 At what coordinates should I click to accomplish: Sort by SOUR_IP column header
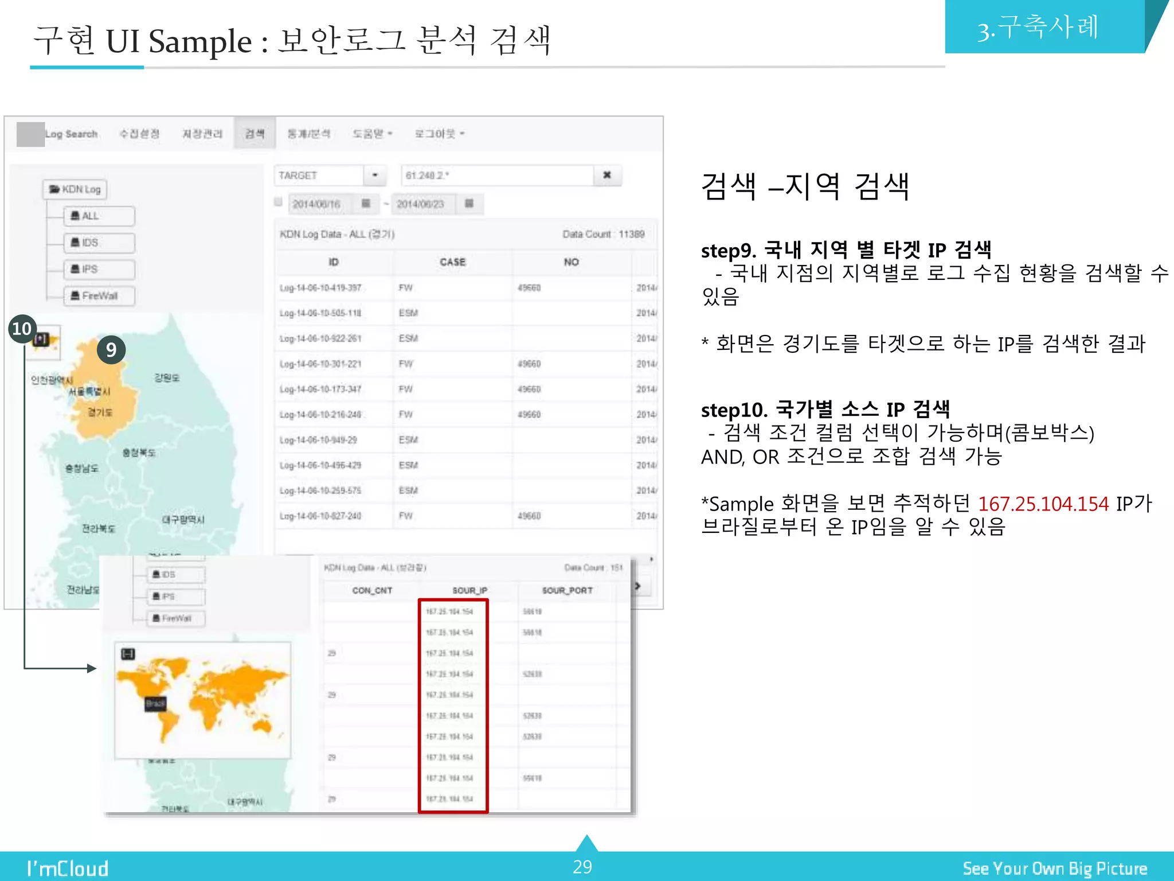point(469,590)
